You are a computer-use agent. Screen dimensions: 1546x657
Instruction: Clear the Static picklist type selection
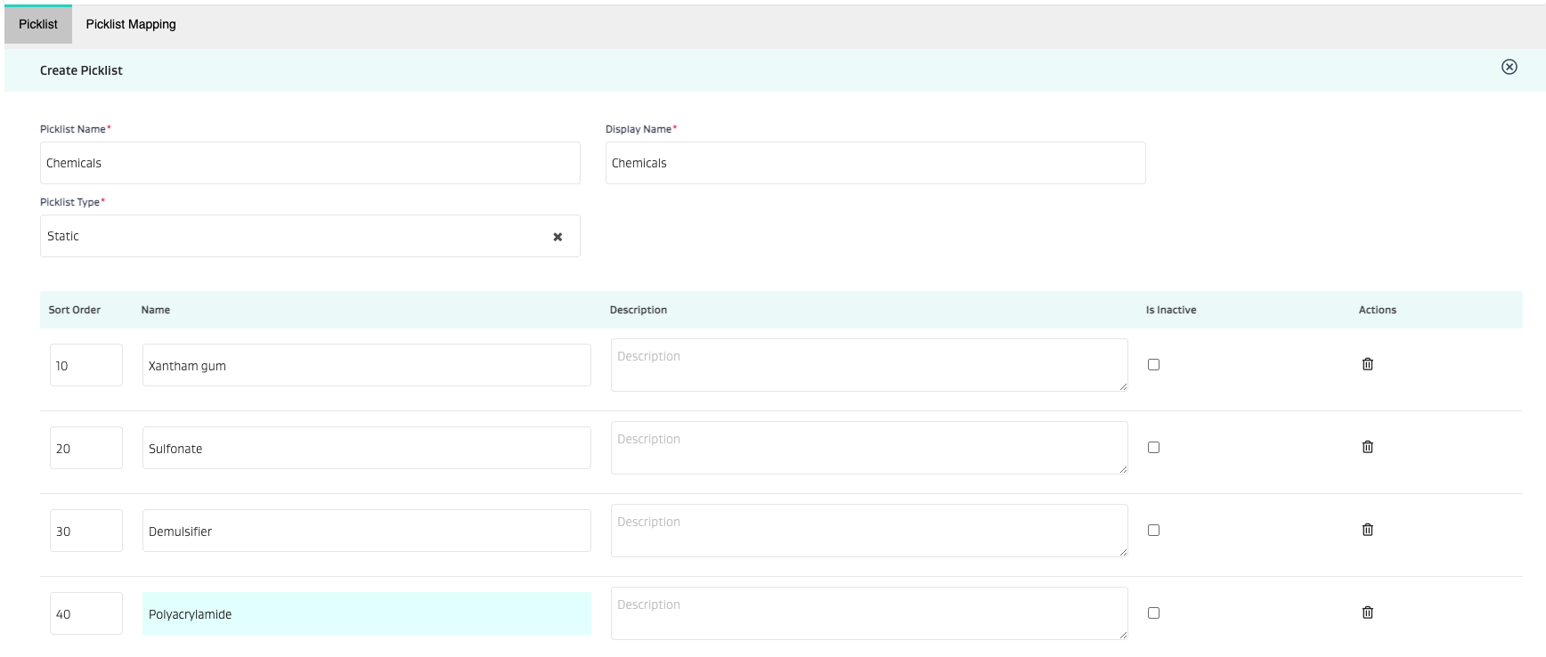coord(557,237)
